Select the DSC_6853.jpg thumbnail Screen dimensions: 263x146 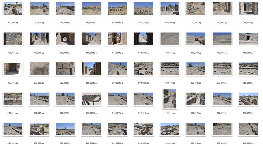click(x=91, y=129)
